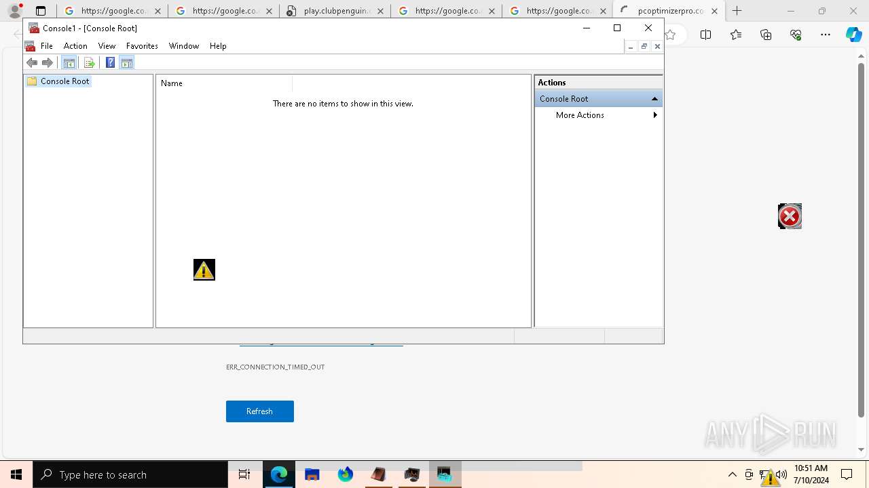The height and width of the screenshot is (488, 869).
Task: Open Edge Browser essentials heart icon
Action: point(796,35)
